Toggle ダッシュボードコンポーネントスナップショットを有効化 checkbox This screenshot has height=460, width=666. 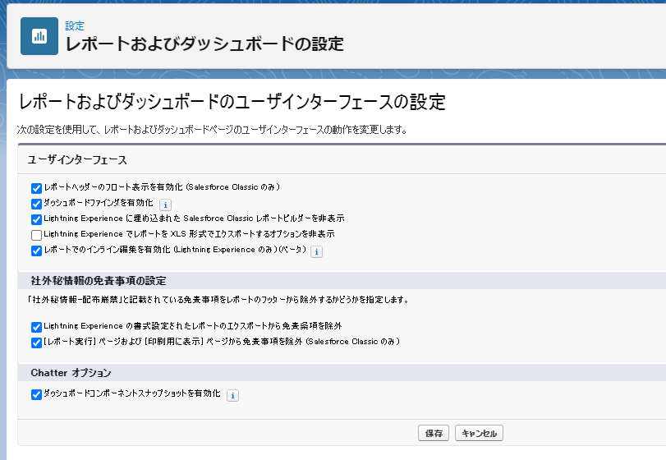(x=36, y=394)
